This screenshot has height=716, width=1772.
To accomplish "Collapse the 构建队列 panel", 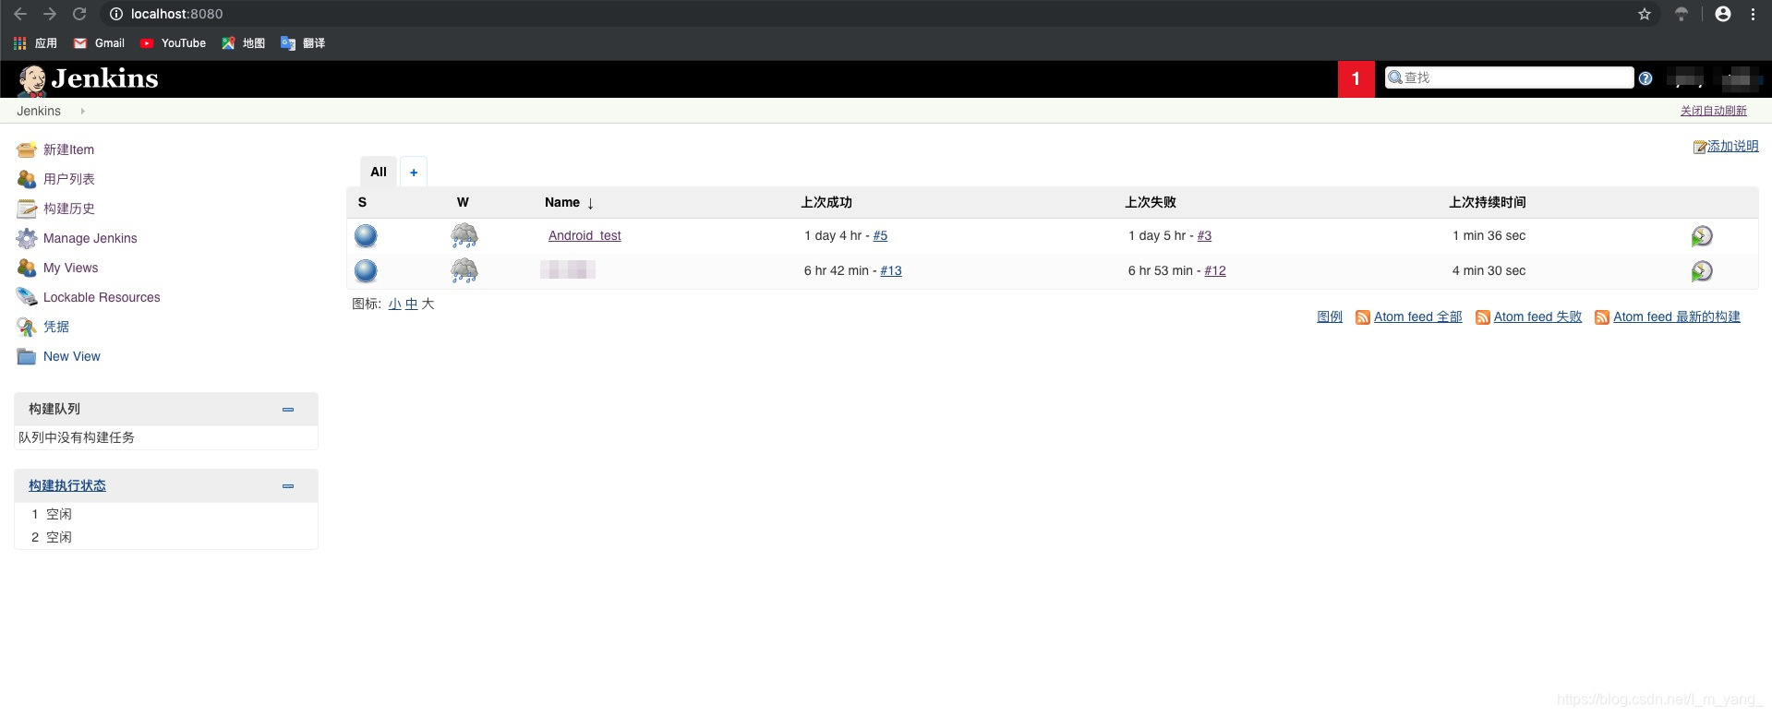I will pyautogui.click(x=288, y=410).
